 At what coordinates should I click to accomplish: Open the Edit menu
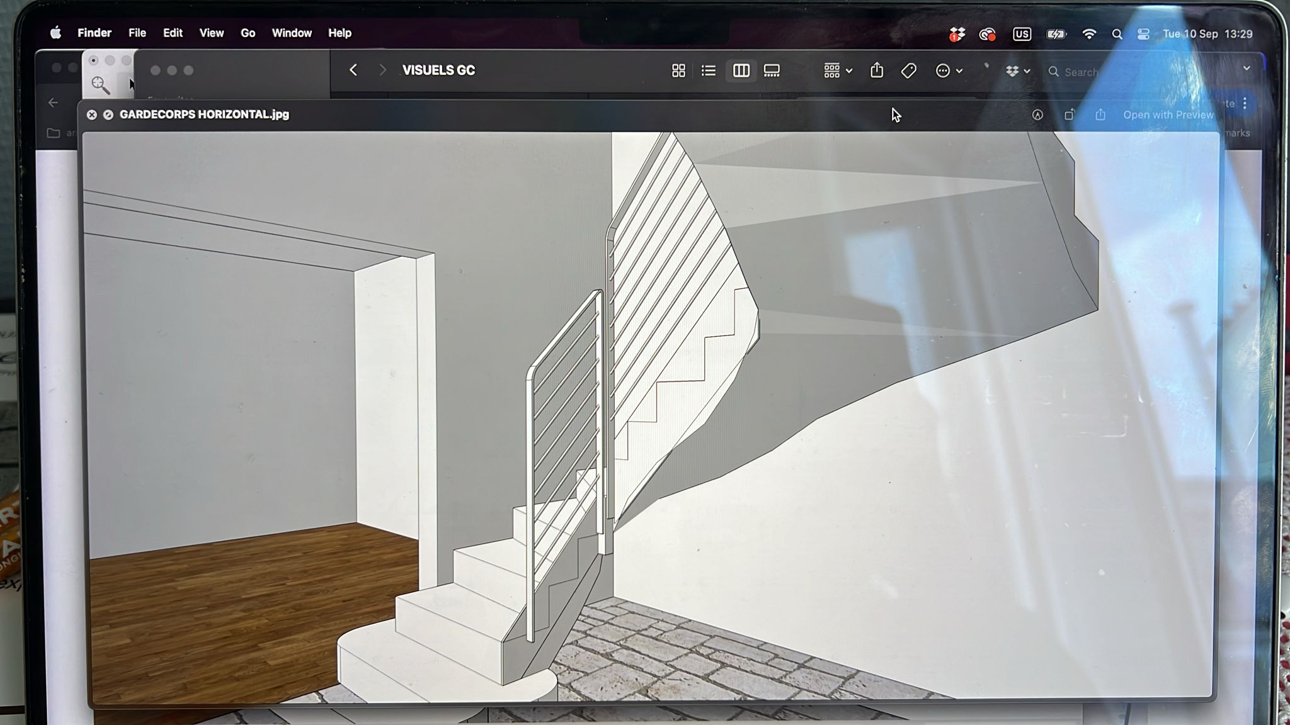pos(173,33)
